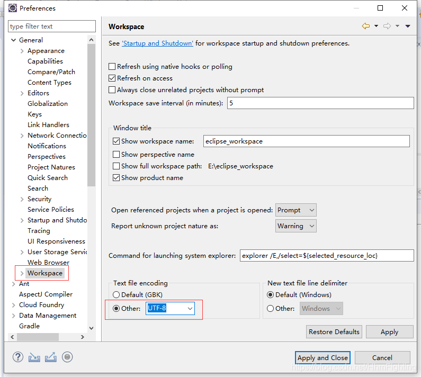Screen dimensions: 421x377
Task: Expand the Ant preferences node
Action: (x=13, y=284)
